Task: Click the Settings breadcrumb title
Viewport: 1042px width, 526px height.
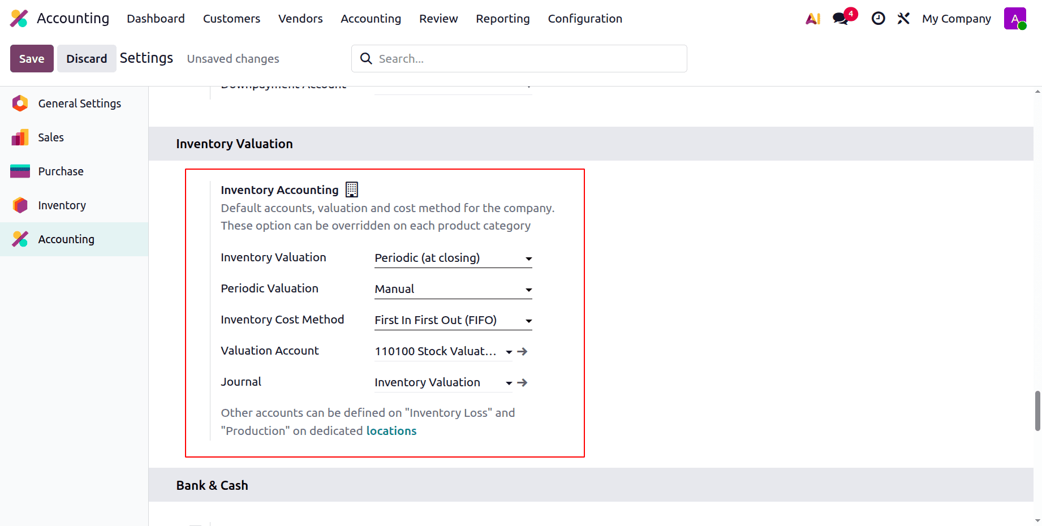Action: (x=147, y=58)
